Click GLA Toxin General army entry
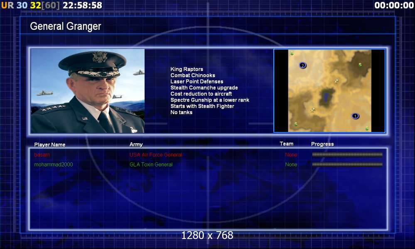This screenshot has height=249, width=415. [x=151, y=164]
